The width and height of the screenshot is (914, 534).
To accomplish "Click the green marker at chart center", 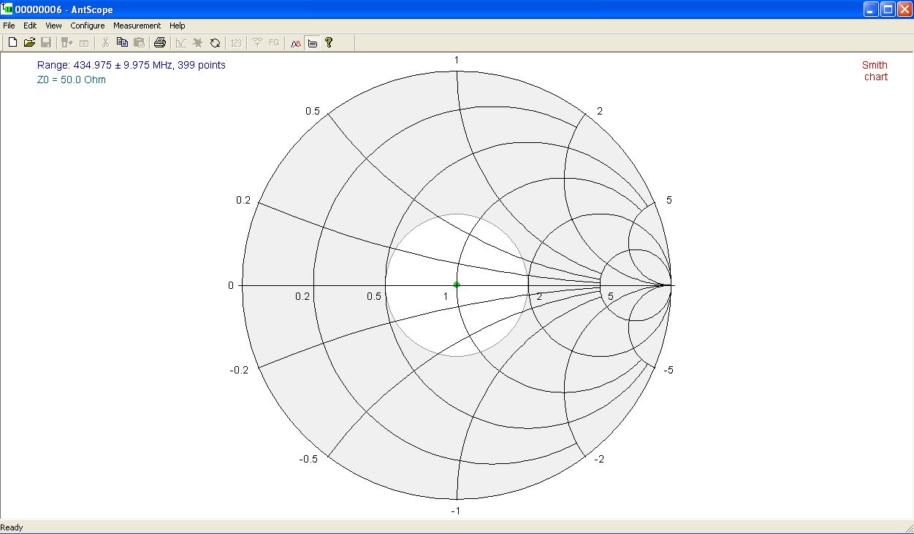I will (x=457, y=285).
